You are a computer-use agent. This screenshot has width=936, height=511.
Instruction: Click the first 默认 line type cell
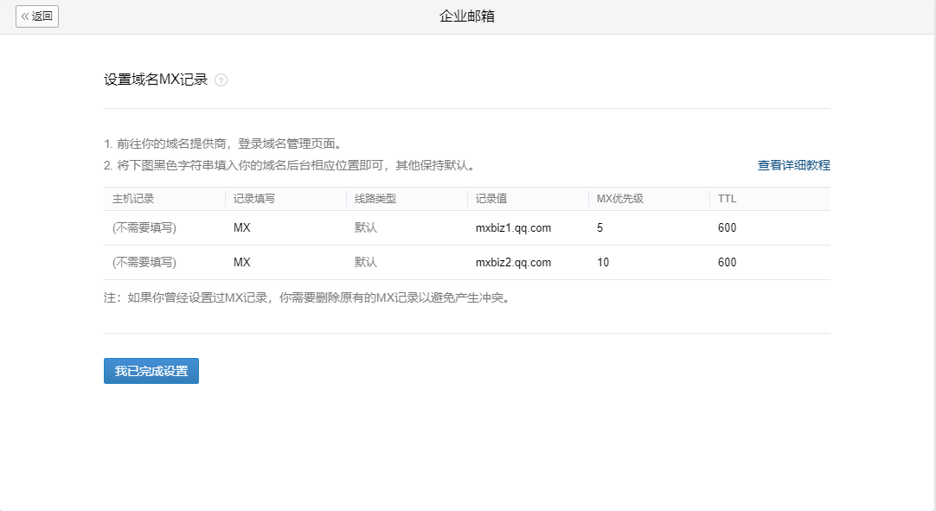tap(364, 227)
